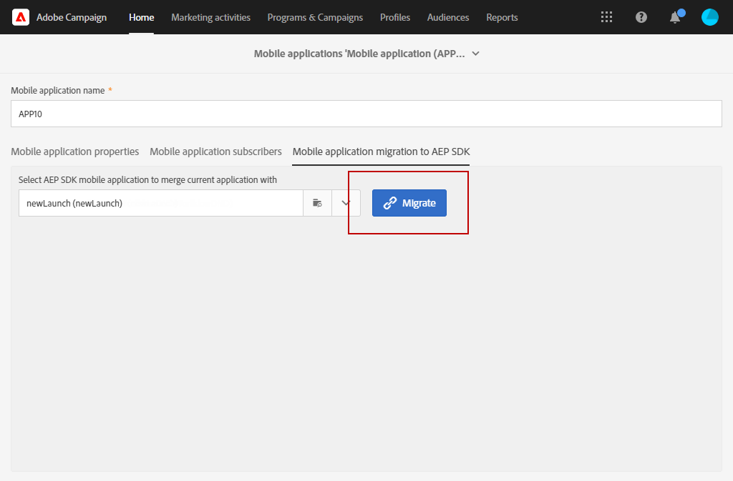Navigate to Profiles section

395,17
